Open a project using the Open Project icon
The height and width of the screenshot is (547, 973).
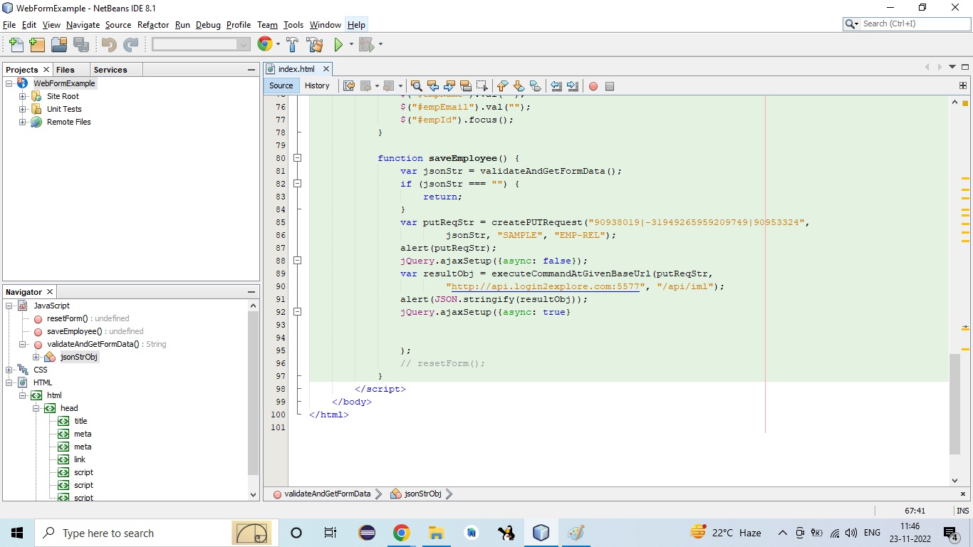[x=59, y=44]
